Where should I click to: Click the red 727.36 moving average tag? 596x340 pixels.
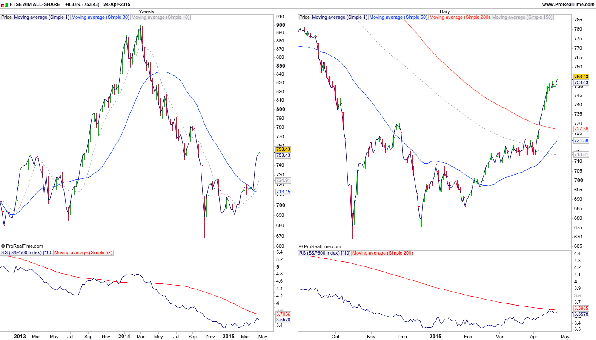(x=581, y=129)
